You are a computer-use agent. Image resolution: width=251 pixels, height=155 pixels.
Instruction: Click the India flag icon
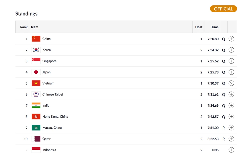click(x=36, y=106)
